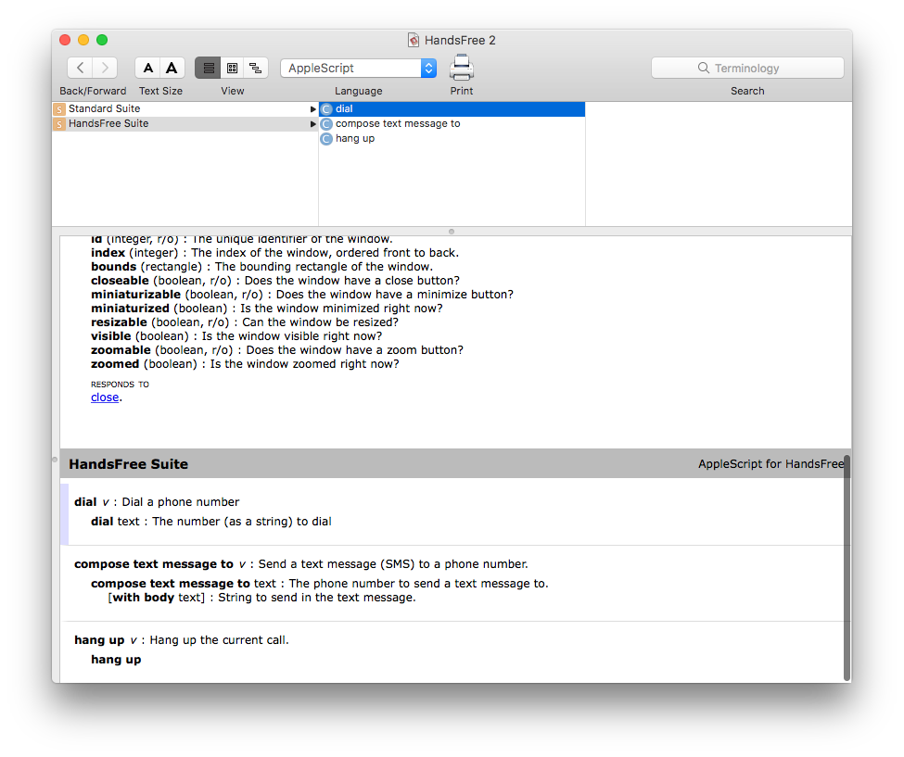
Task: Click the HandsFree 2 document icon in title bar
Action: [414, 40]
